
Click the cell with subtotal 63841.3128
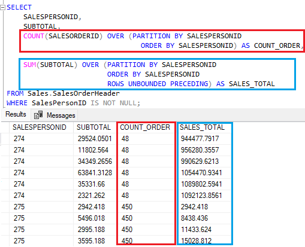pyautogui.click(x=95, y=173)
